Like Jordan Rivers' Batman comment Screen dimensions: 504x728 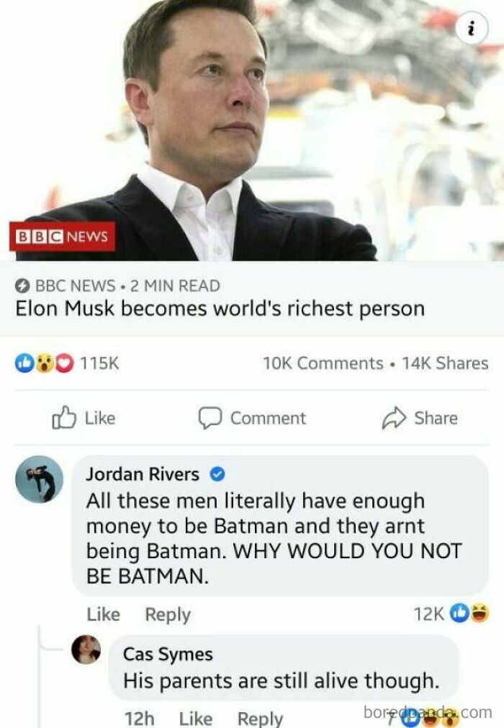coord(103,614)
